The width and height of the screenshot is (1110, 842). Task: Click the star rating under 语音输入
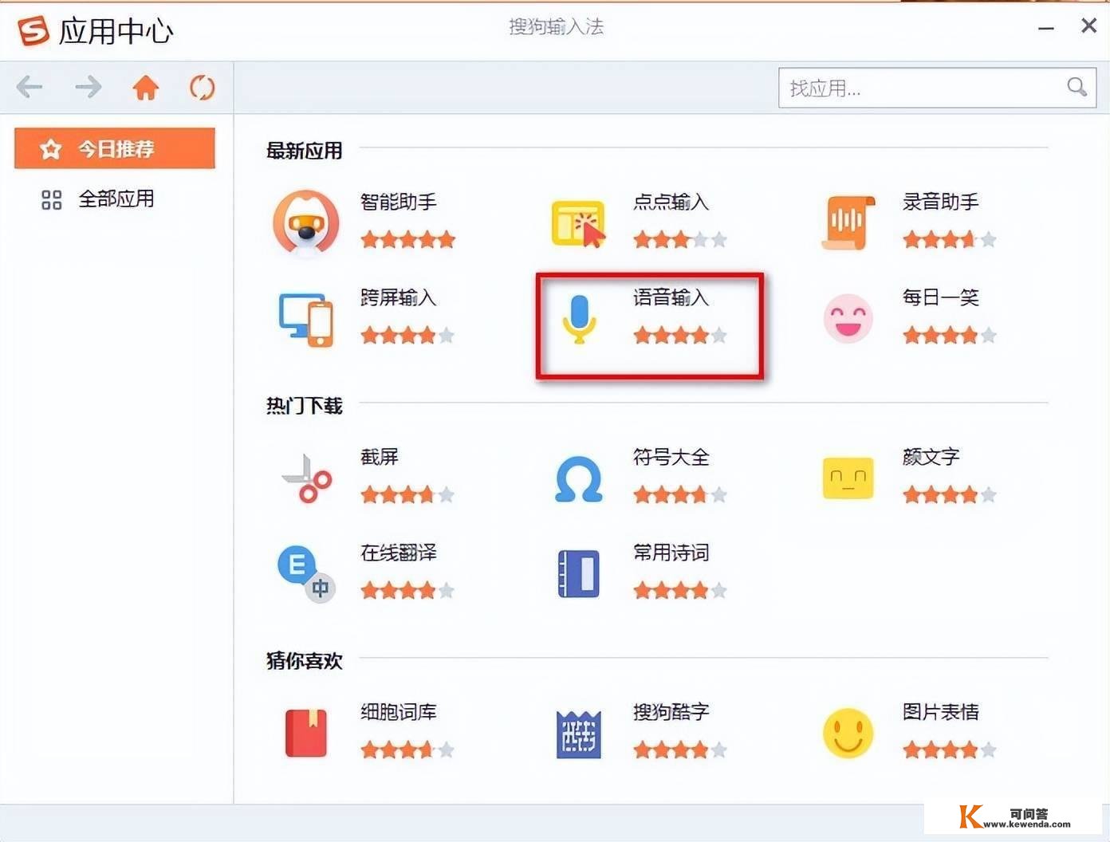click(x=680, y=335)
